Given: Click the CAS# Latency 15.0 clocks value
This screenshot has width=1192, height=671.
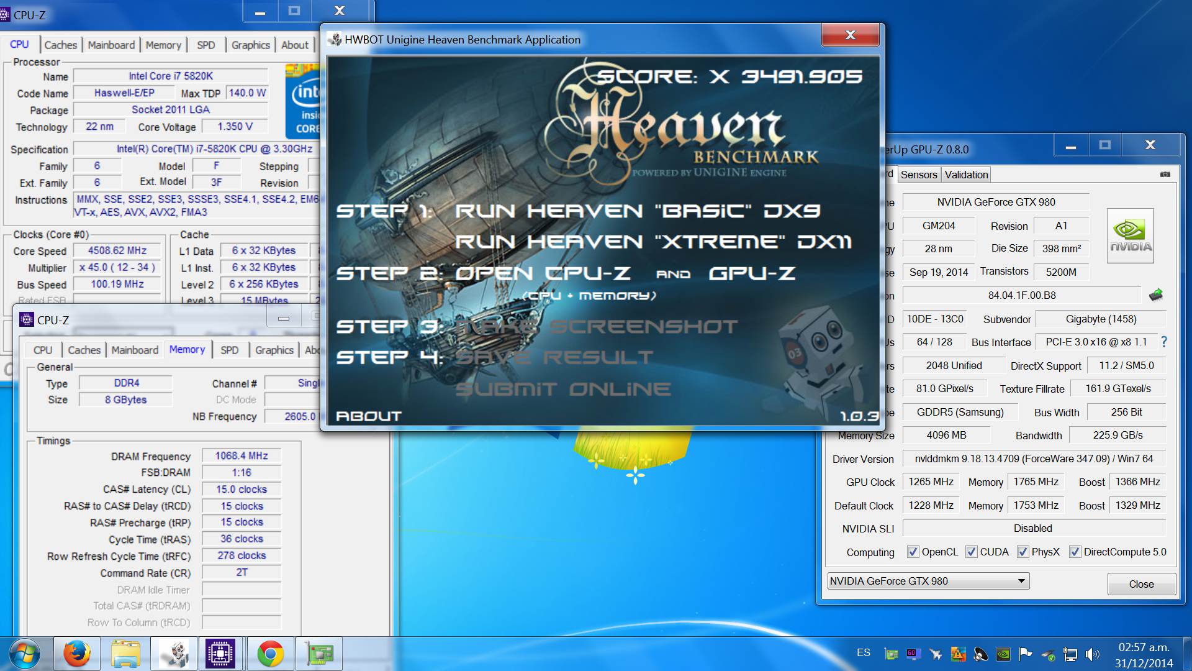Looking at the screenshot, I should point(242,490).
